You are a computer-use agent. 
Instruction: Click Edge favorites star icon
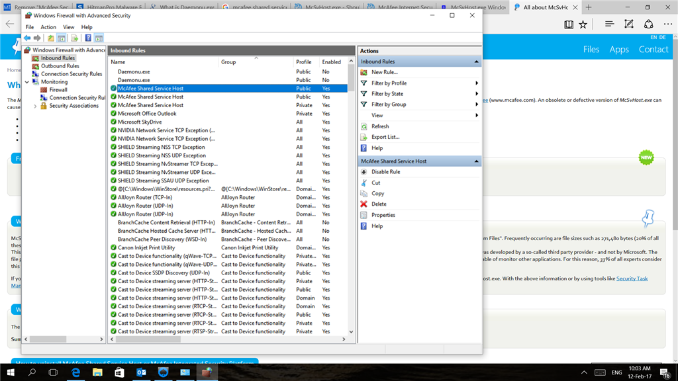tap(583, 24)
